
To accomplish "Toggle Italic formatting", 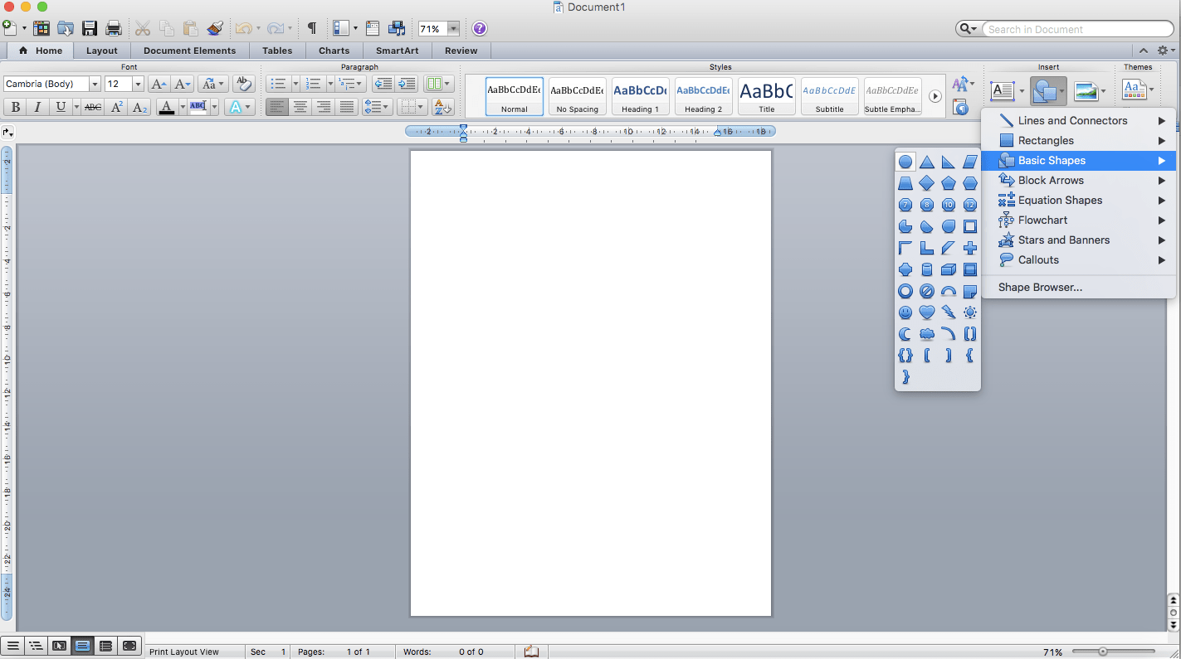I will click(x=37, y=107).
